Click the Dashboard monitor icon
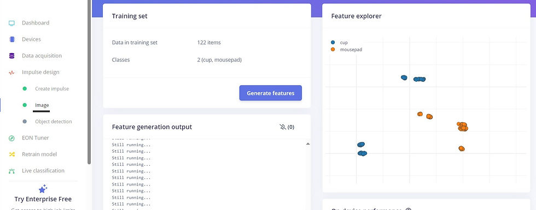Viewport: 536px width, 210px height. pos(11,23)
